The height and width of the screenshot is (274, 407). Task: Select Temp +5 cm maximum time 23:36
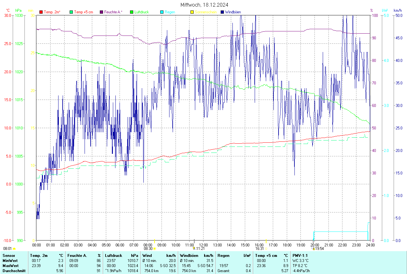pos(261,265)
